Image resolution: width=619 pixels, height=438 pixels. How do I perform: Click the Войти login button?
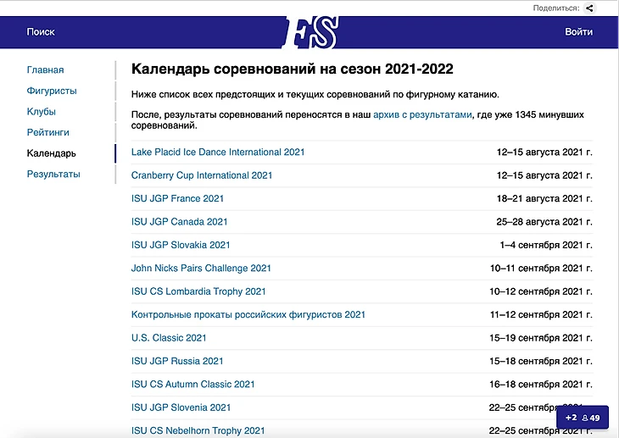[578, 32]
